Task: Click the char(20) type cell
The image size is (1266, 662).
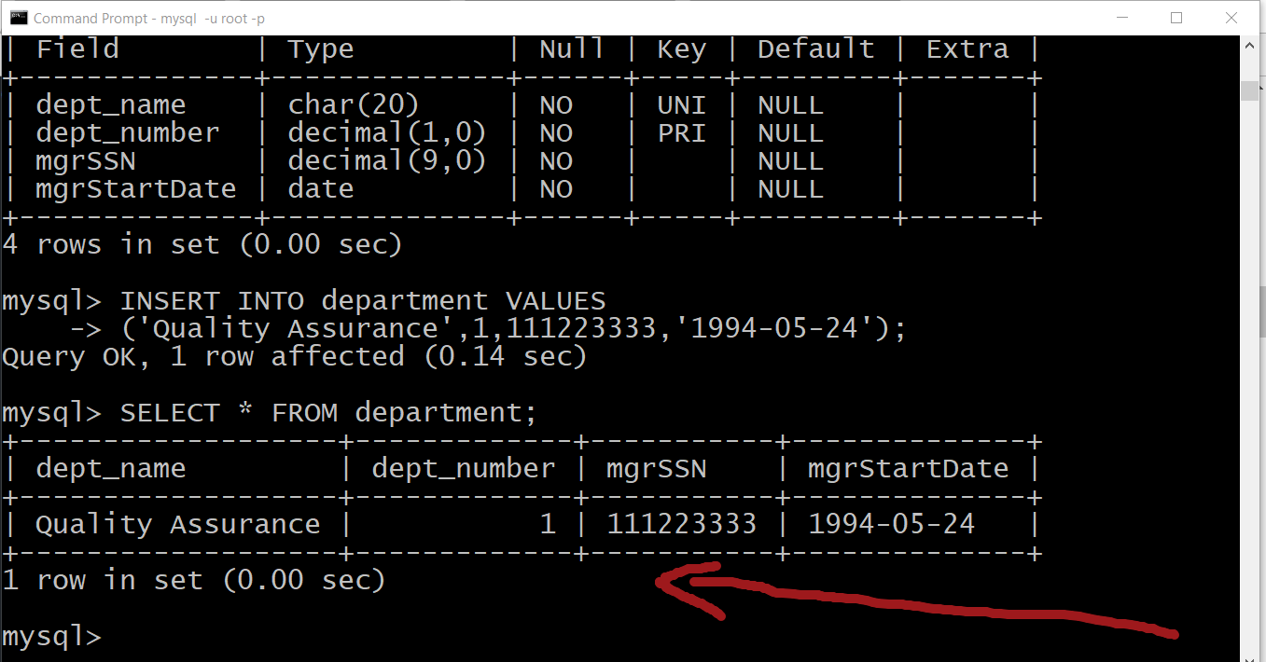Action: point(354,105)
